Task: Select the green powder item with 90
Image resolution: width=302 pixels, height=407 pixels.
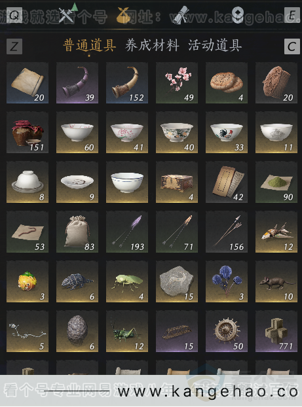Action: click(276, 182)
